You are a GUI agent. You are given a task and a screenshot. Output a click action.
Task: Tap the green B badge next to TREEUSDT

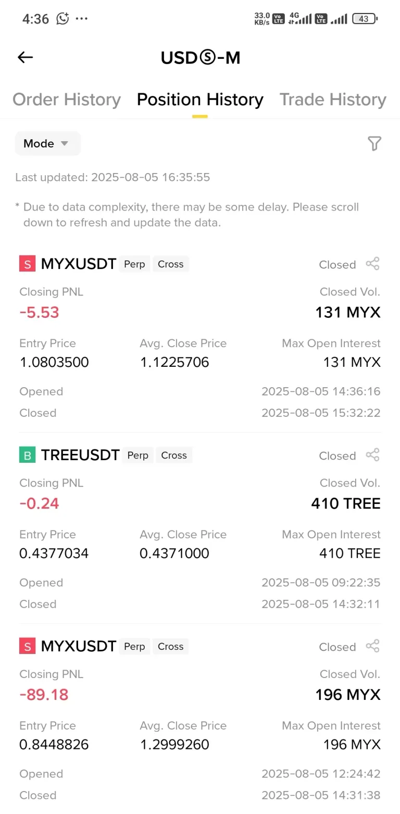click(x=27, y=455)
